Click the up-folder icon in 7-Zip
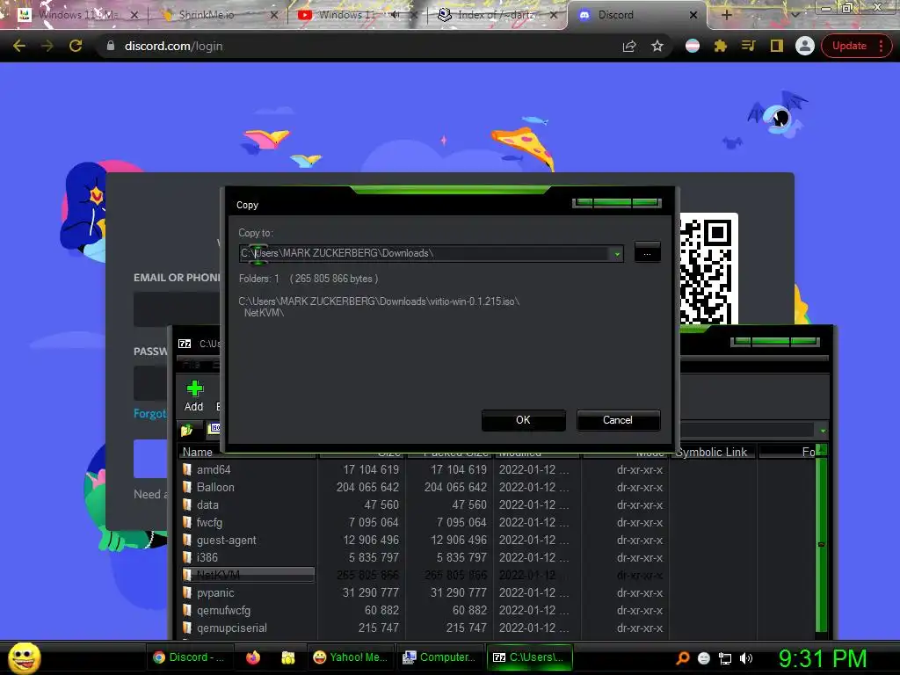 pos(187,429)
